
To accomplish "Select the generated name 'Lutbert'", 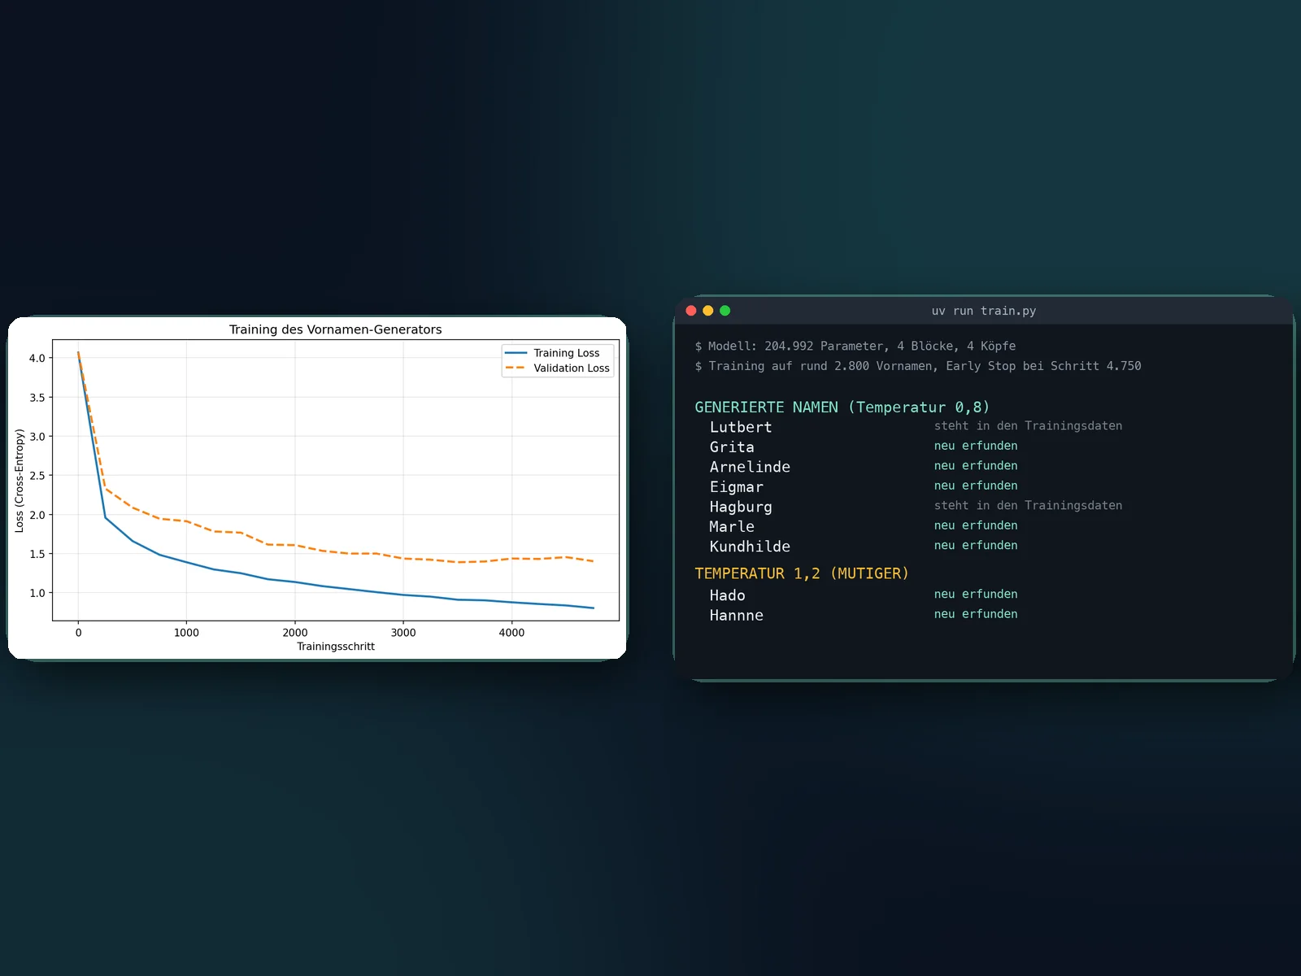I will (x=741, y=427).
